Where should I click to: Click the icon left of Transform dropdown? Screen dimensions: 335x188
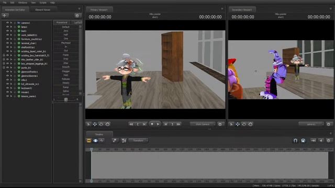click(x=124, y=140)
